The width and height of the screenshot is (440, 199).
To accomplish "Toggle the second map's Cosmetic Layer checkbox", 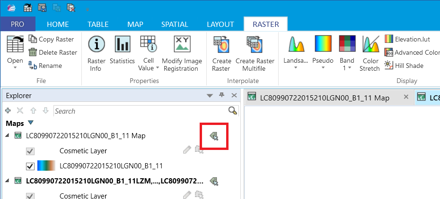I will click(x=30, y=196).
